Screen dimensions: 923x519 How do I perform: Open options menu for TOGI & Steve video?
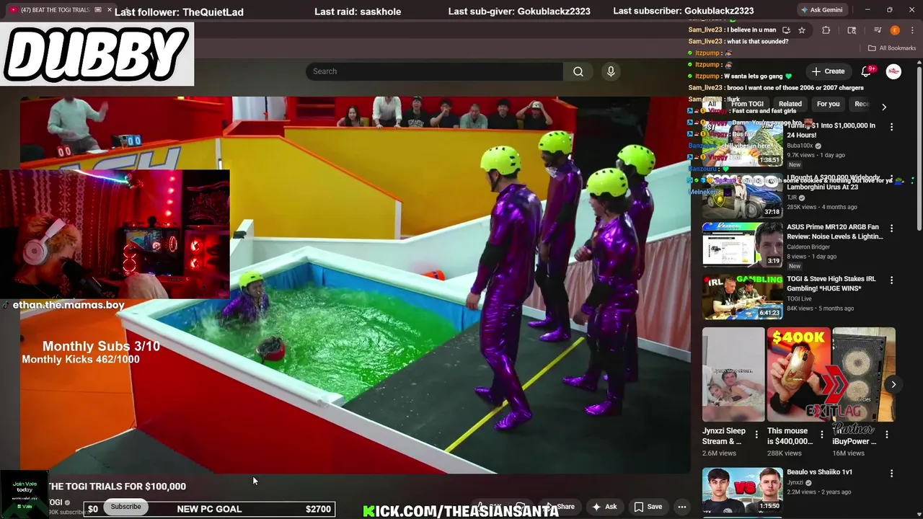pos(891,280)
